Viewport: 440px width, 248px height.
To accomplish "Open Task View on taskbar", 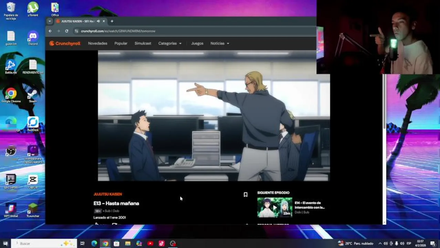I will (82, 244).
